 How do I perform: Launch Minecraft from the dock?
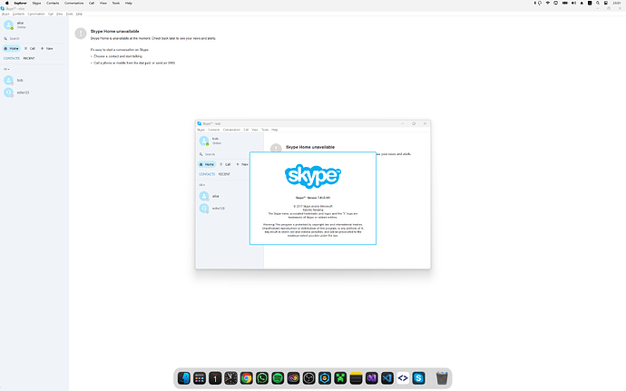340,377
